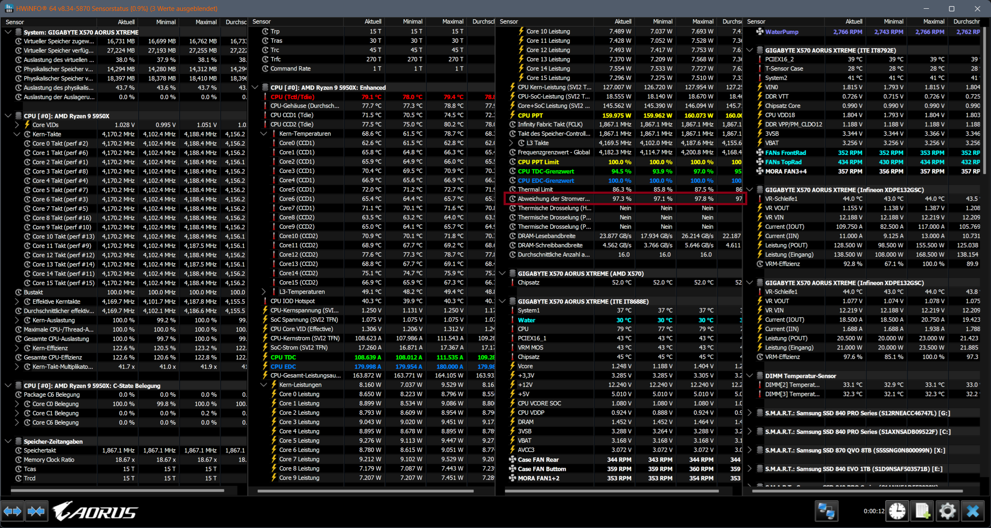The image size is (991, 528).
Task: Start logging with the sheet-plus icon
Action: point(922,511)
